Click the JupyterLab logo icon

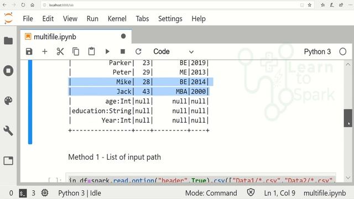8,18
